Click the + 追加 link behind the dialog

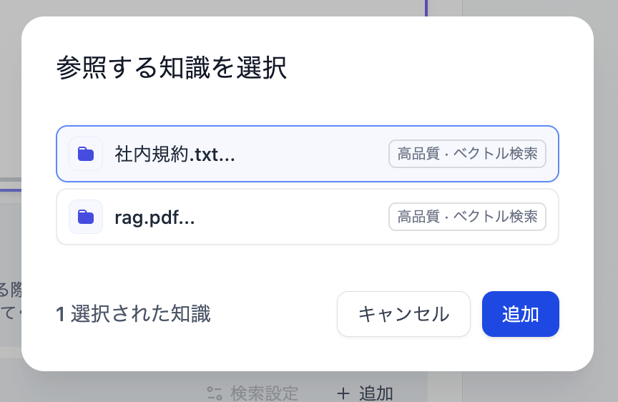[x=365, y=393]
